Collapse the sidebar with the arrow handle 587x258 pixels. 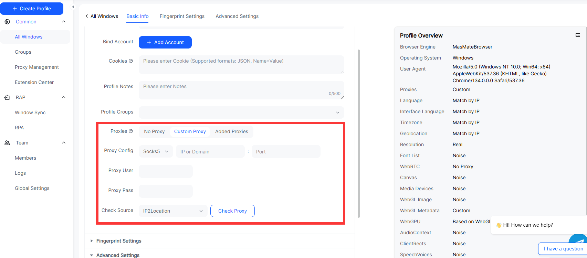coord(73,7)
